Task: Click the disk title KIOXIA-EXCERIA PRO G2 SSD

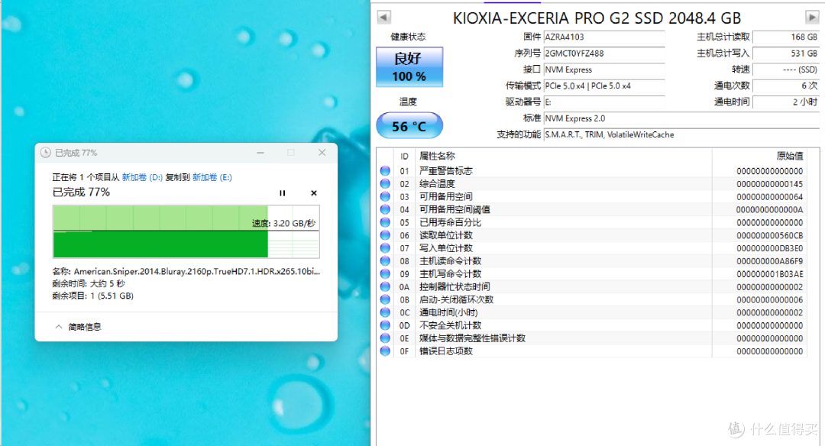Action: point(597,18)
